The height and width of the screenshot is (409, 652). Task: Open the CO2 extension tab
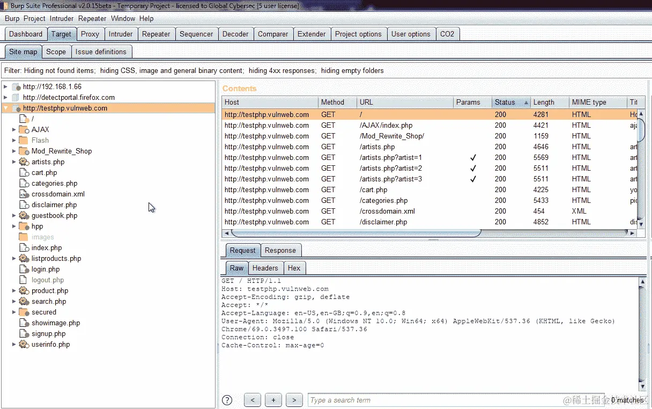447,34
